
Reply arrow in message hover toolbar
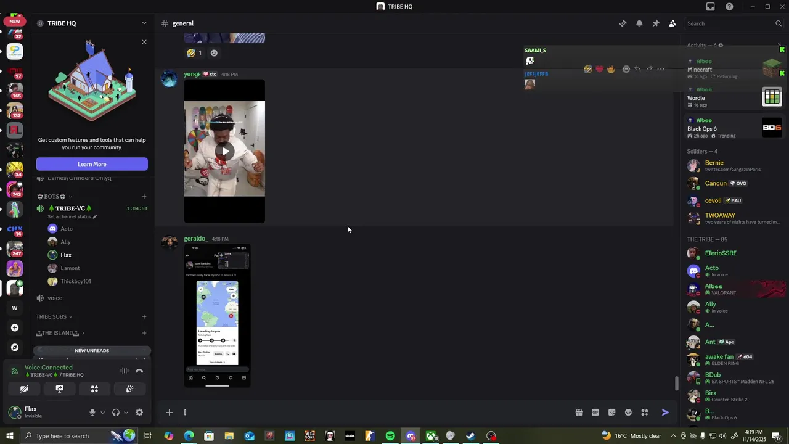[x=637, y=69]
